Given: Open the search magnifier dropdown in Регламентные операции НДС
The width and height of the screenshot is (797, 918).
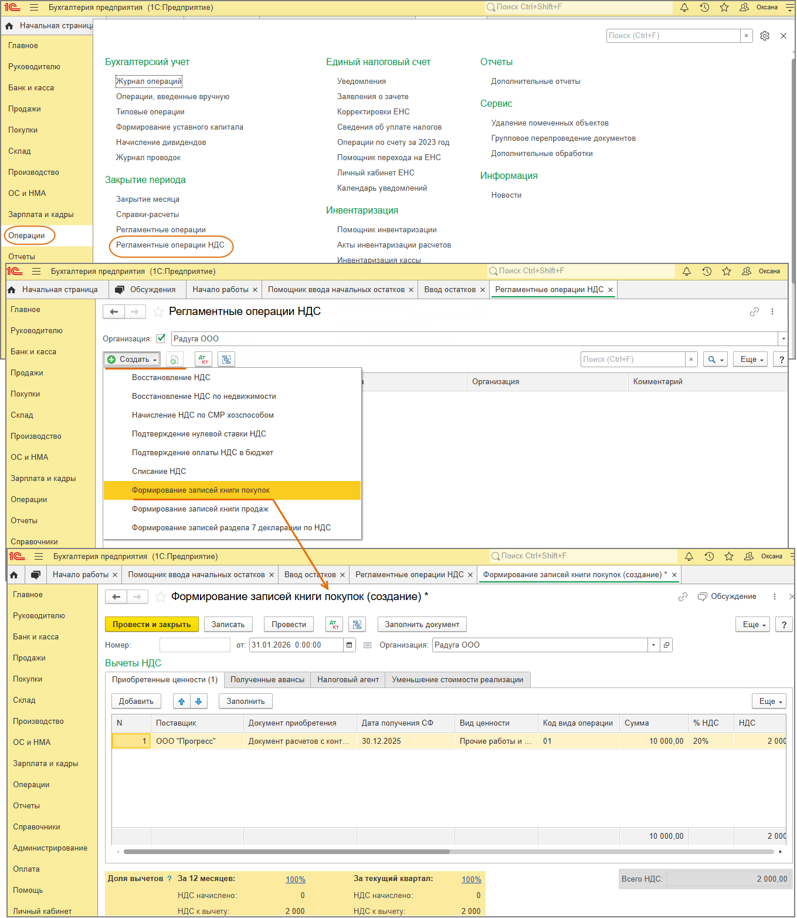Looking at the screenshot, I should pyautogui.click(x=715, y=360).
